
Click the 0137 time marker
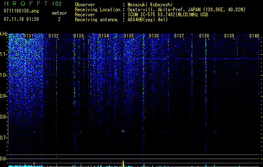(179, 36)
